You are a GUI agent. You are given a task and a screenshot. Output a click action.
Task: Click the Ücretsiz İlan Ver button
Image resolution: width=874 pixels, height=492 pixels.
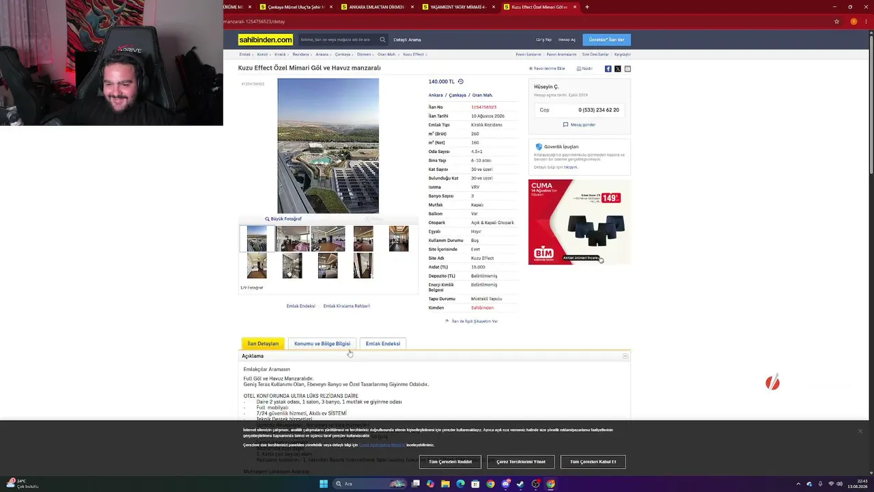607,40
